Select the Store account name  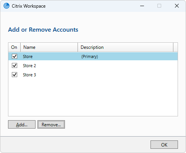tap(28, 56)
